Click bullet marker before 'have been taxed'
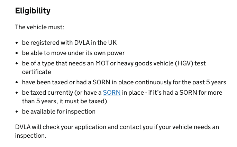Viewport: 237px width, 147px height. 17,83
